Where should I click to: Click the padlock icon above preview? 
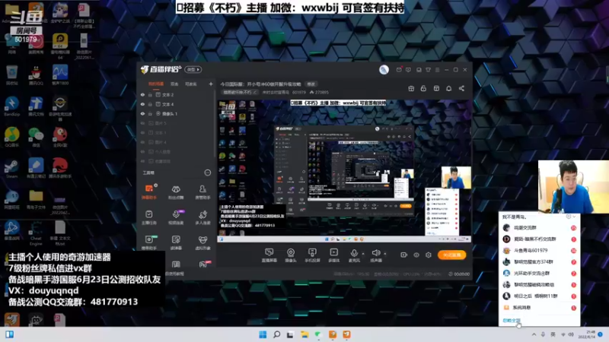423,88
